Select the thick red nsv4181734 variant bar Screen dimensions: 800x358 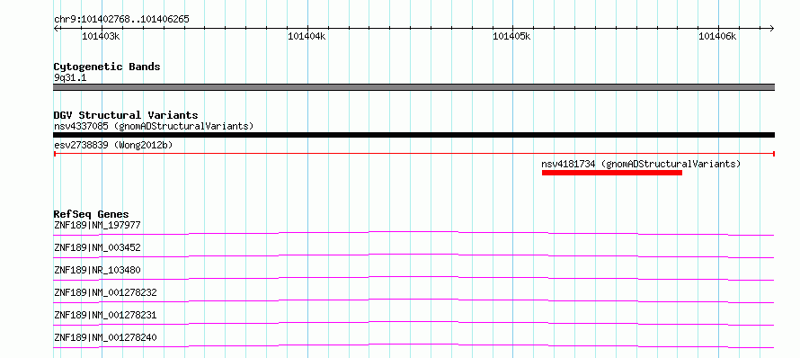[612, 173]
